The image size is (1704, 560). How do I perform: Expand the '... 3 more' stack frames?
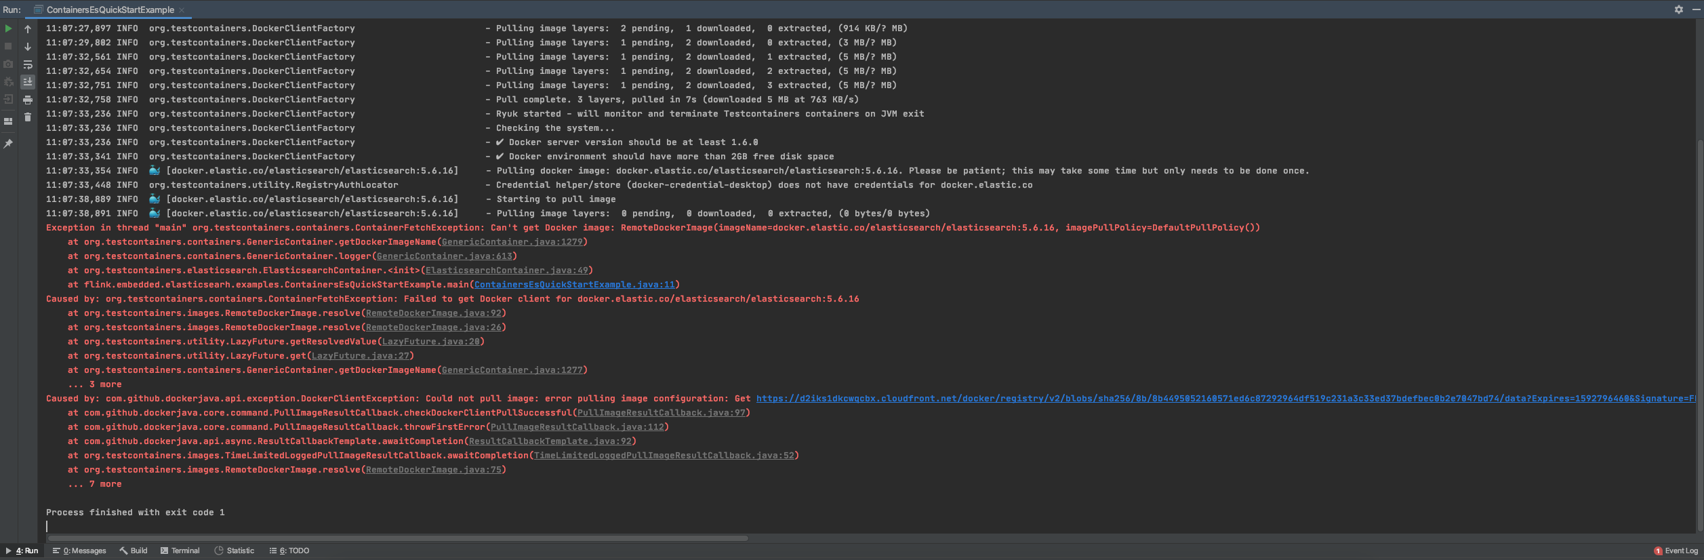pos(95,384)
